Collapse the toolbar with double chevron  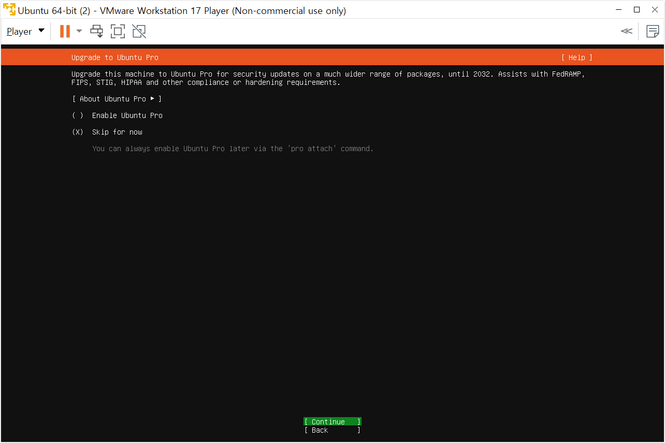coord(627,31)
